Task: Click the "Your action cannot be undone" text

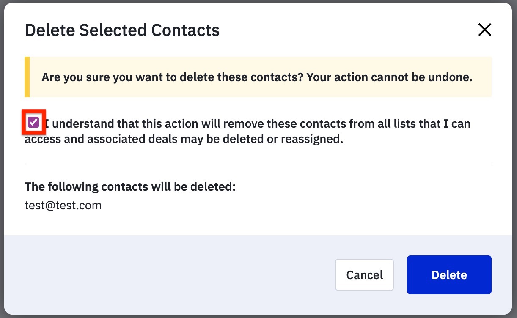Action: (389, 78)
